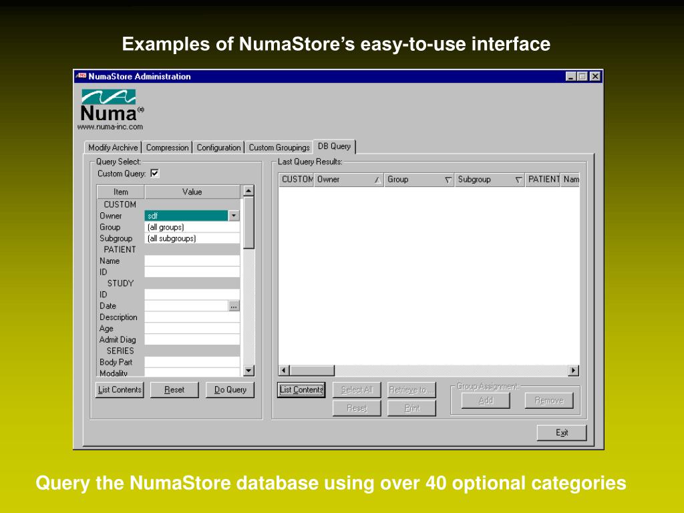
Task: Click the Group value field (all groups)
Action: pyautogui.click(x=192, y=227)
